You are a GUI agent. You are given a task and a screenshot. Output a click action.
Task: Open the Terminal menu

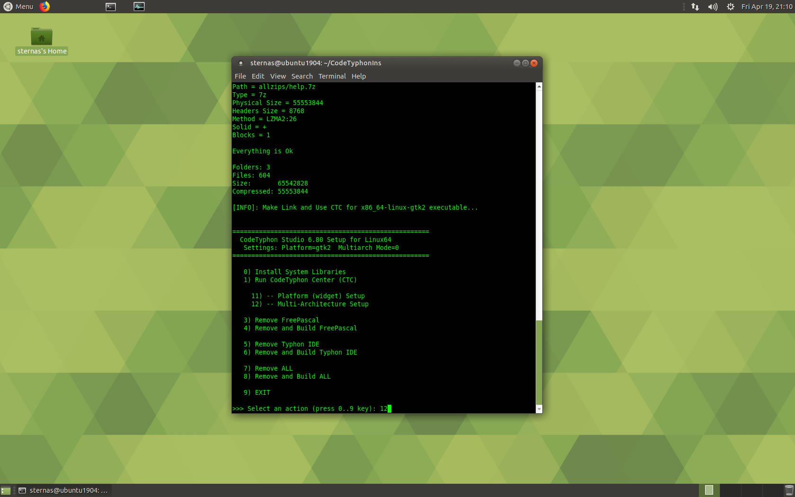332,76
